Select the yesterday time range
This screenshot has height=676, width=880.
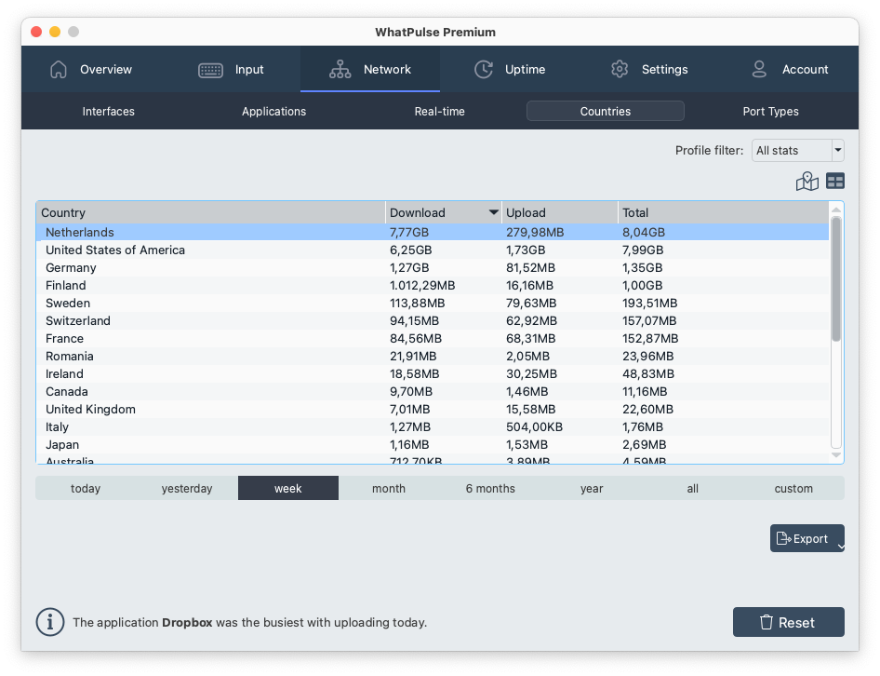tap(187, 488)
